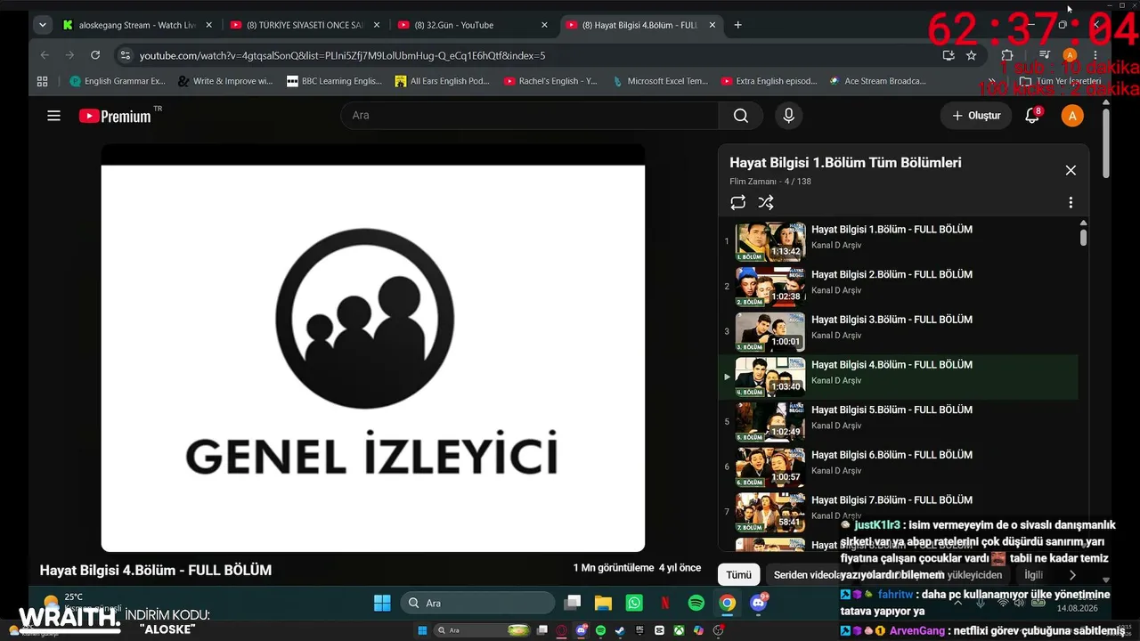Screen dimensions: 1140x641
Task: Open the YouTube hamburger guide menu
Action: click(53, 116)
